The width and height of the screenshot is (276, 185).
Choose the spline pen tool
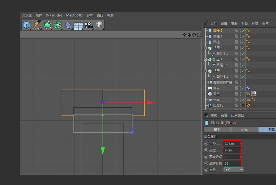pos(37,25)
